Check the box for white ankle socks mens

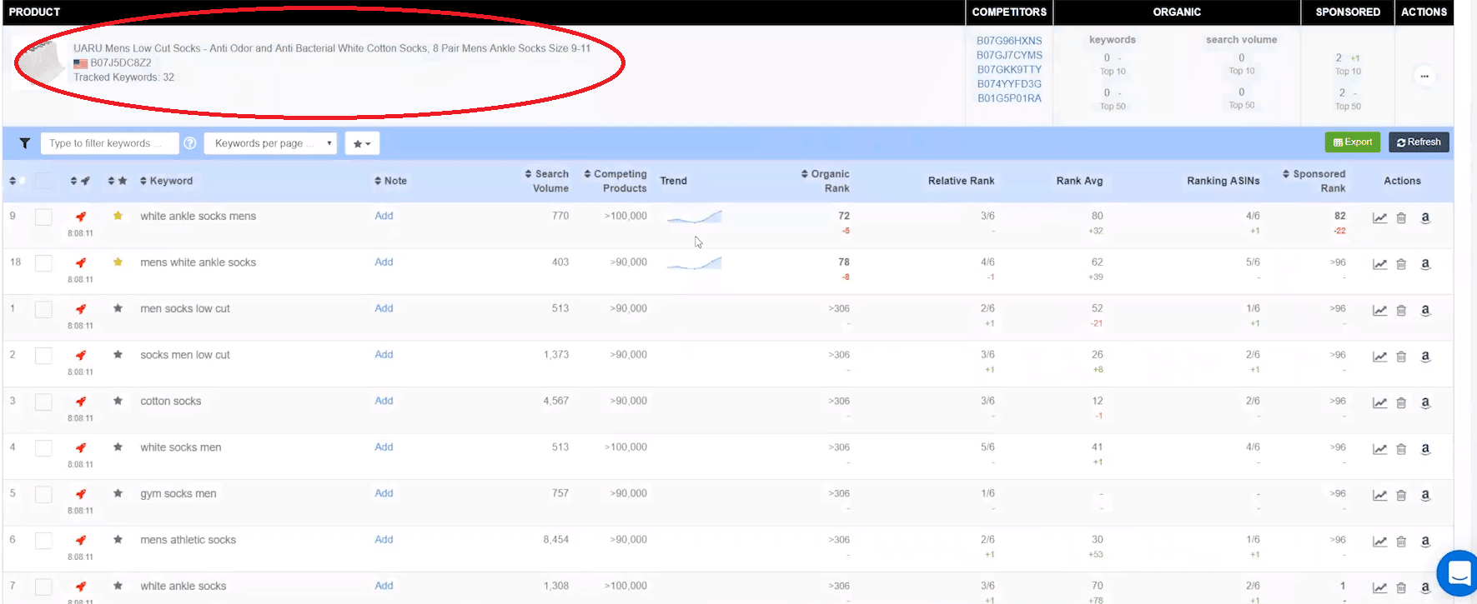[x=43, y=217]
